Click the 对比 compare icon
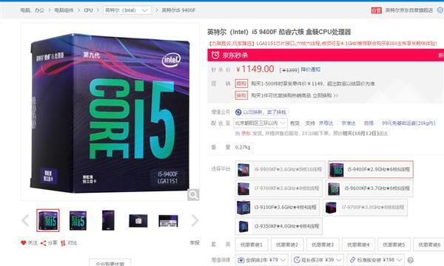Image resolution: width=444 pixels, height=266 pixels. pyautogui.click(x=63, y=243)
